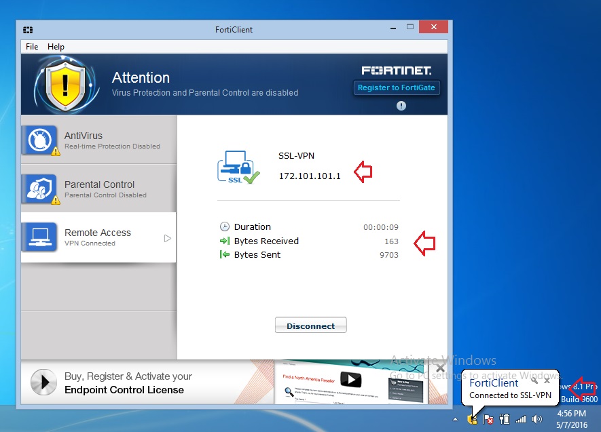Click the network signal tray icon

pos(521,420)
